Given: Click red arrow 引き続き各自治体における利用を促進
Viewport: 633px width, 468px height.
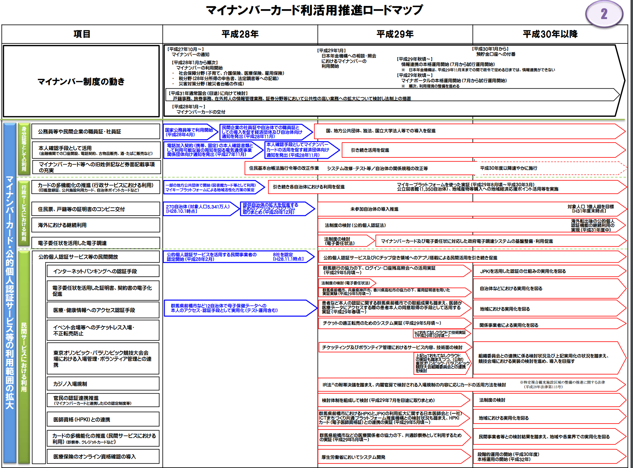Looking at the screenshot, I should pos(447,187).
